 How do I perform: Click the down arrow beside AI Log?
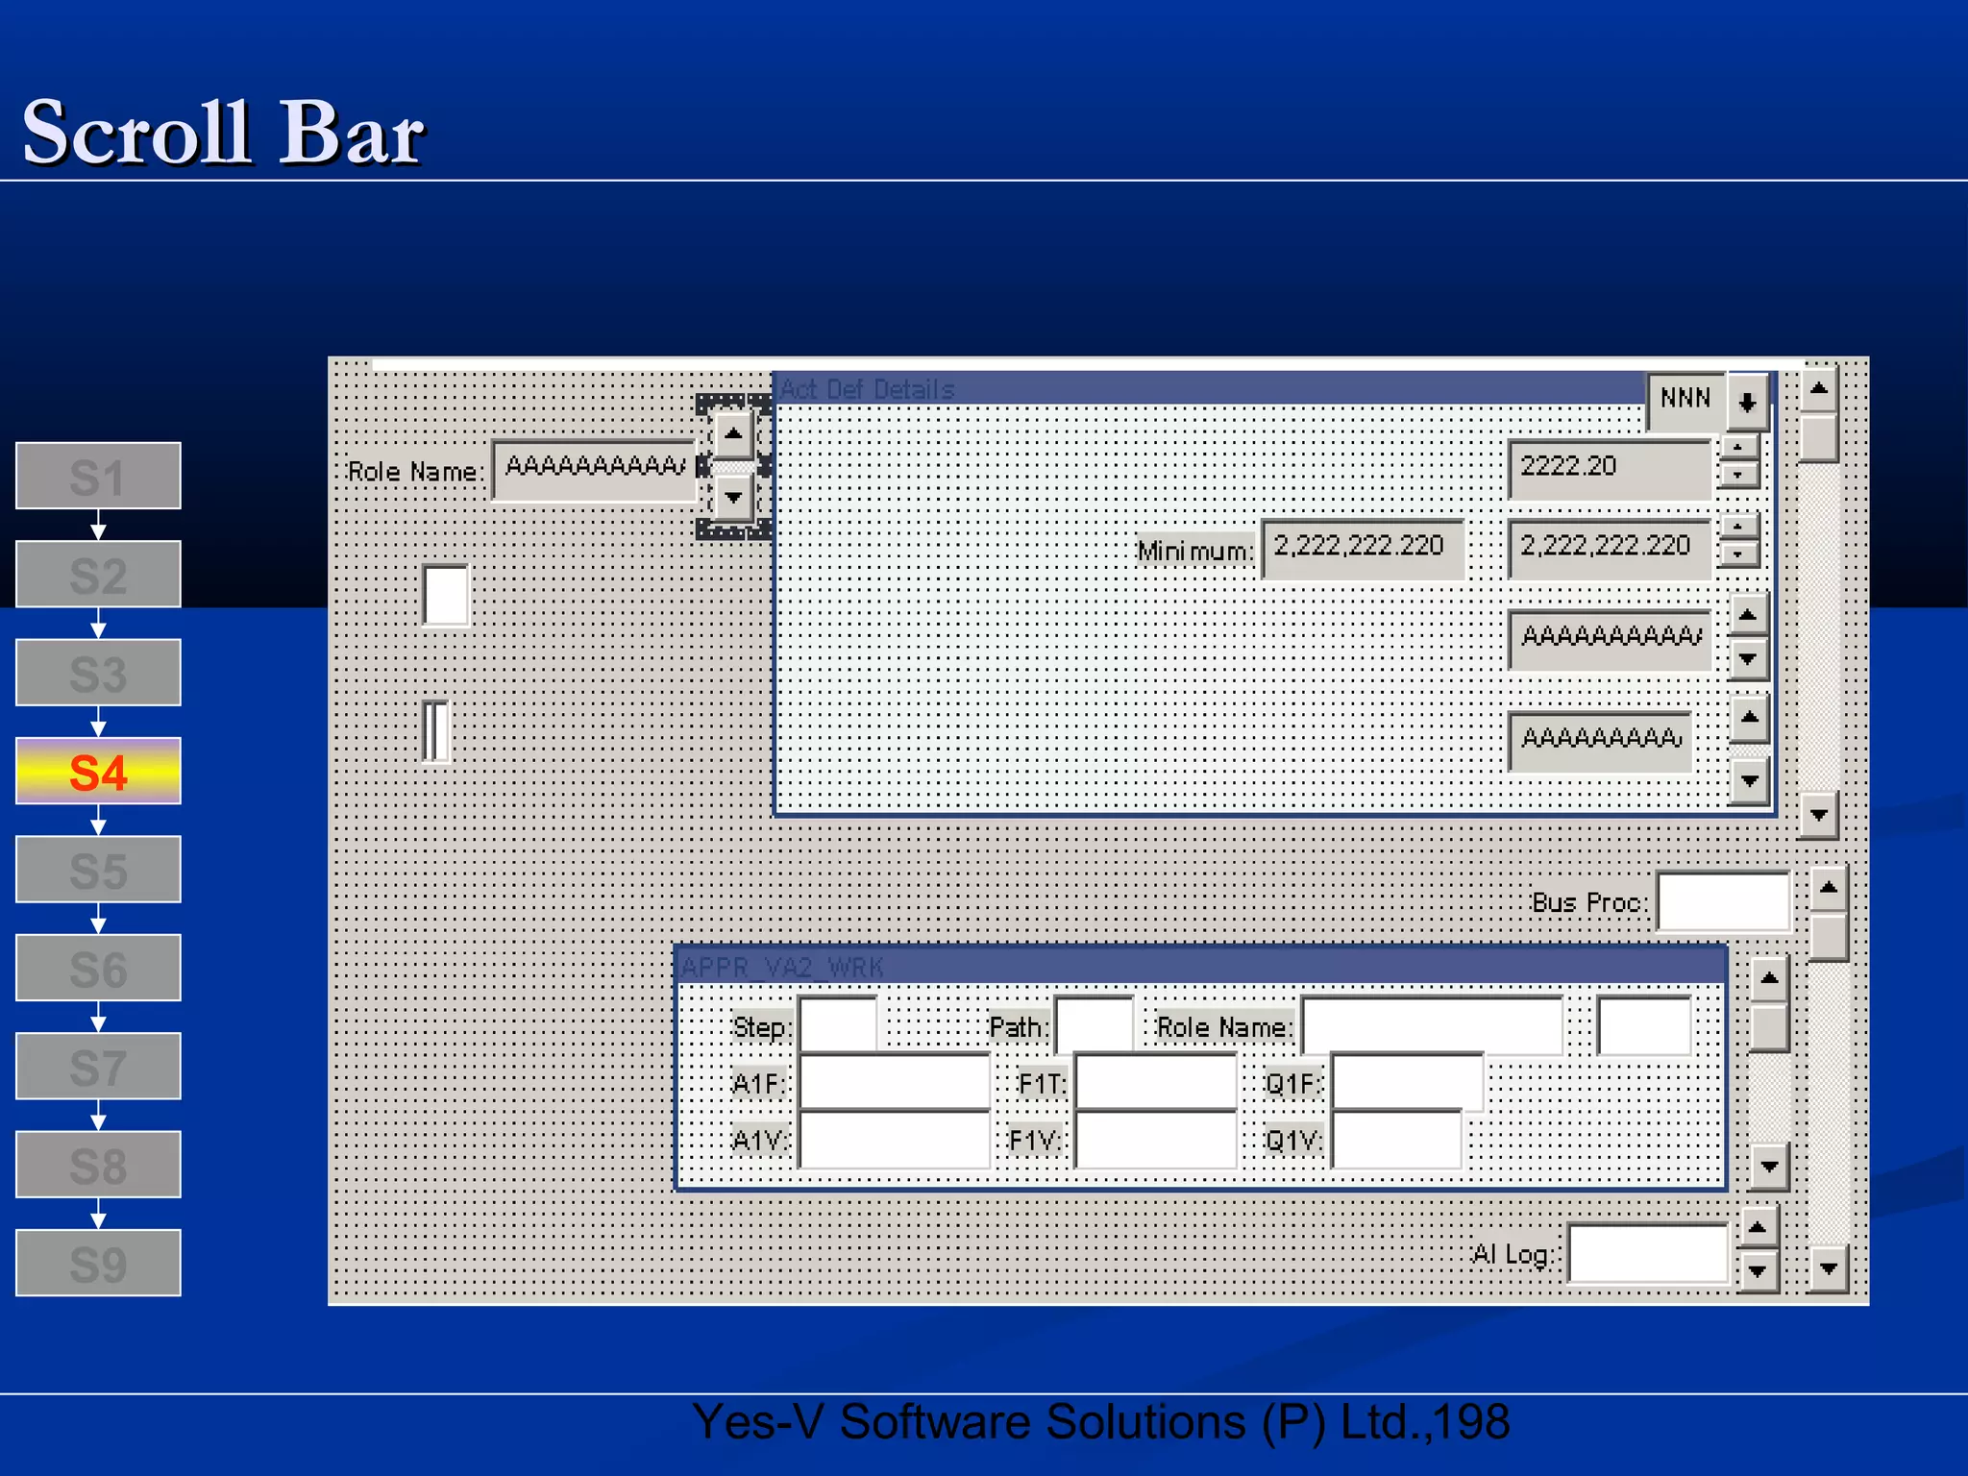[1758, 1271]
